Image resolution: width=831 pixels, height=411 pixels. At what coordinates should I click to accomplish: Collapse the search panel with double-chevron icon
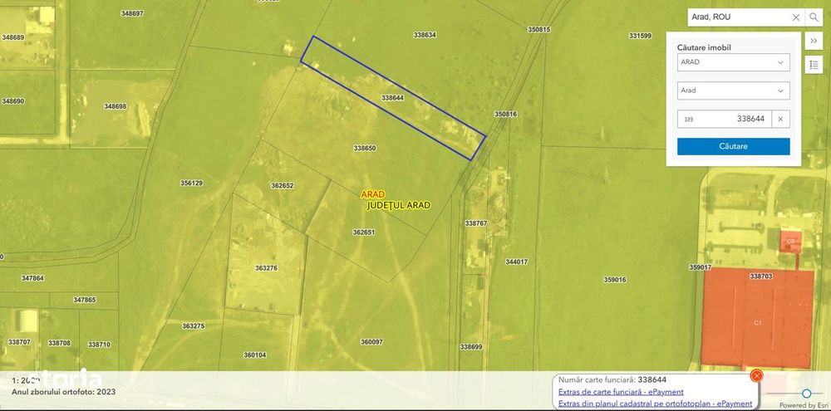[814, 41]
